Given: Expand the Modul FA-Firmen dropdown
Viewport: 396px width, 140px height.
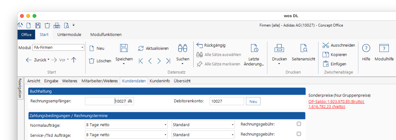Looking at the screenshot, I should click(x=82, y=47).
